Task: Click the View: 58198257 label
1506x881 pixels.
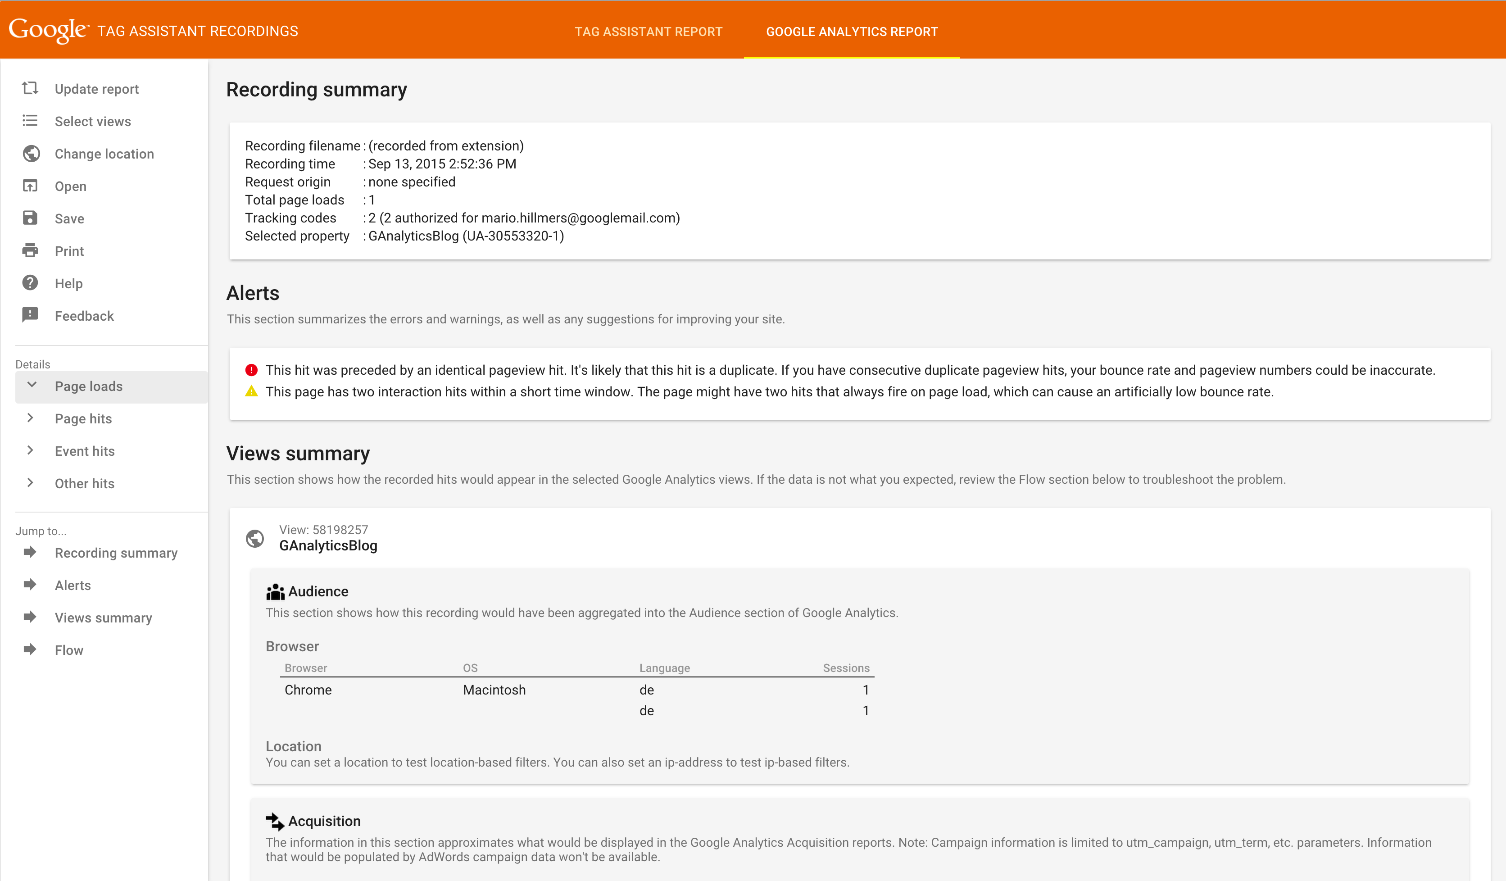Action: coord(323,530)
